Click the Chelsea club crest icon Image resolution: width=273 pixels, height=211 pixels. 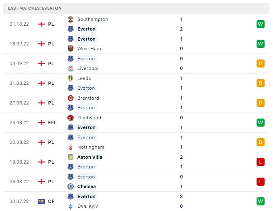[71, 186]
